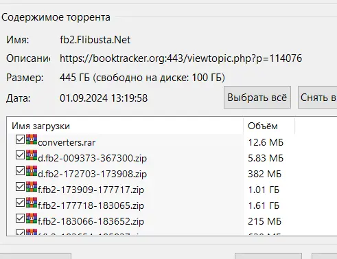The height and width of the screenshot is (259, 337).
Task: Toggle the checkbox for f.fb2-173909-177717.zip
Action: (x=20, y=187)
